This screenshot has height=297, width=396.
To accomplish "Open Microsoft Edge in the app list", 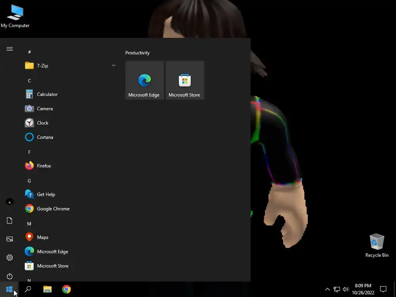I will point(70,251).
